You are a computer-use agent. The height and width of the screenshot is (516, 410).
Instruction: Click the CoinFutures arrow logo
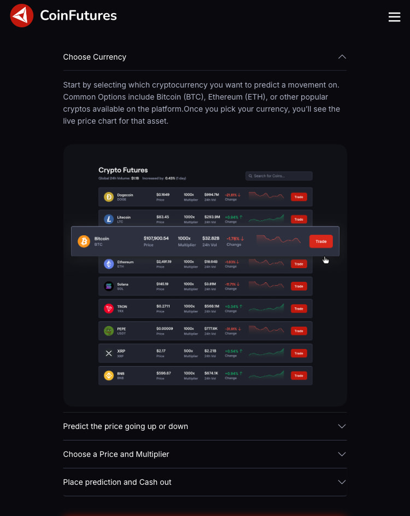(21, 15)
